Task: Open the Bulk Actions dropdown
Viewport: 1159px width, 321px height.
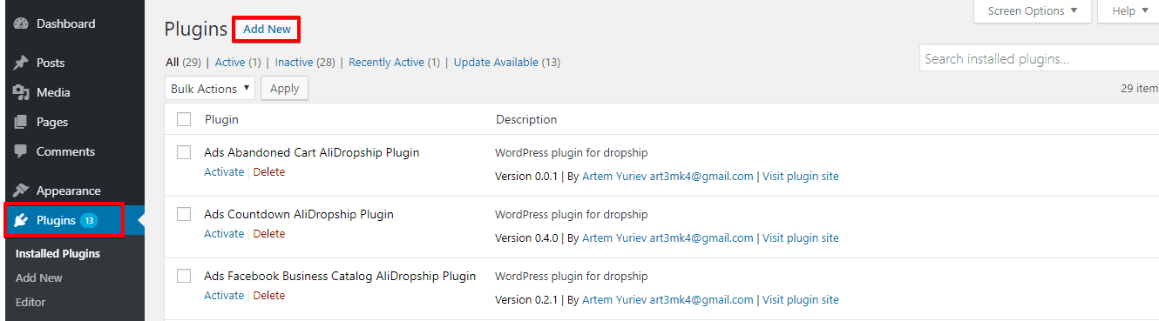Action: tap(209, 89)
